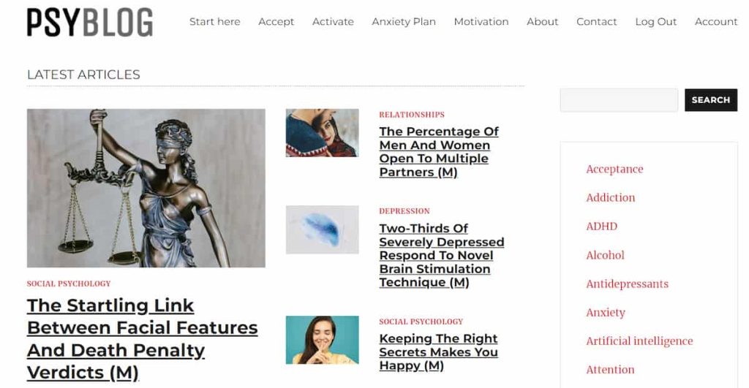This screenshot has height=388, width=749.
Task: Click the red DEPRESSION category label
Action: pos(404,211)
